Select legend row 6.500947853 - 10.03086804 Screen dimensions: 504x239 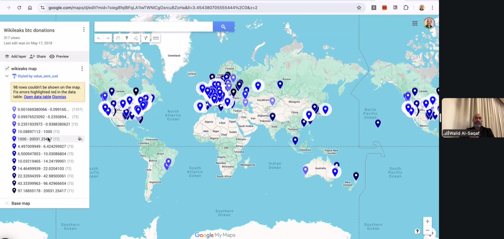pyautogui.click(x=47, y=154)
